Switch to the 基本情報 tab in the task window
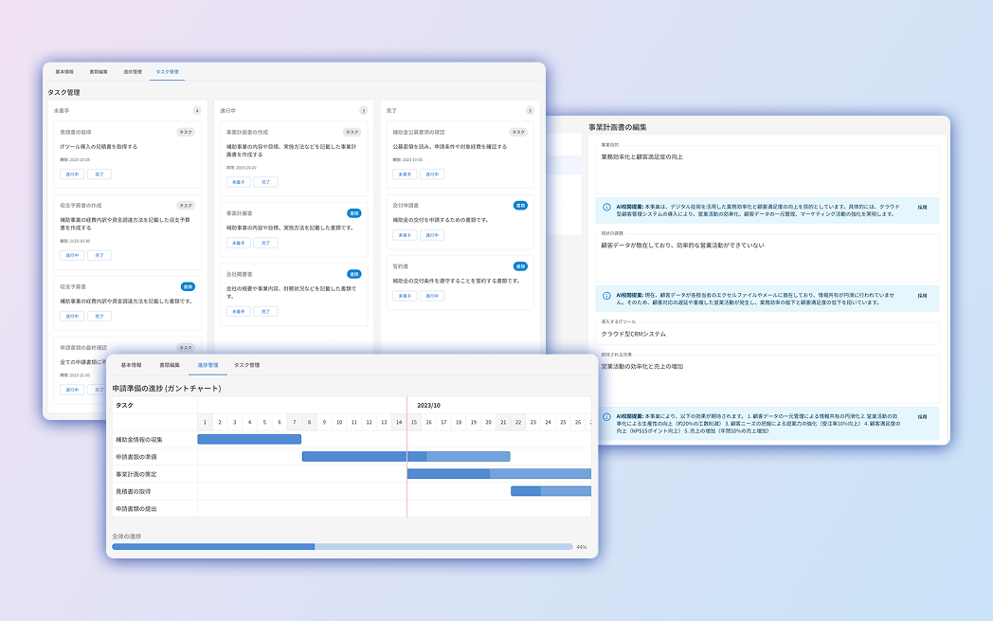Screen dimensions: 993x621 point(64,71)
